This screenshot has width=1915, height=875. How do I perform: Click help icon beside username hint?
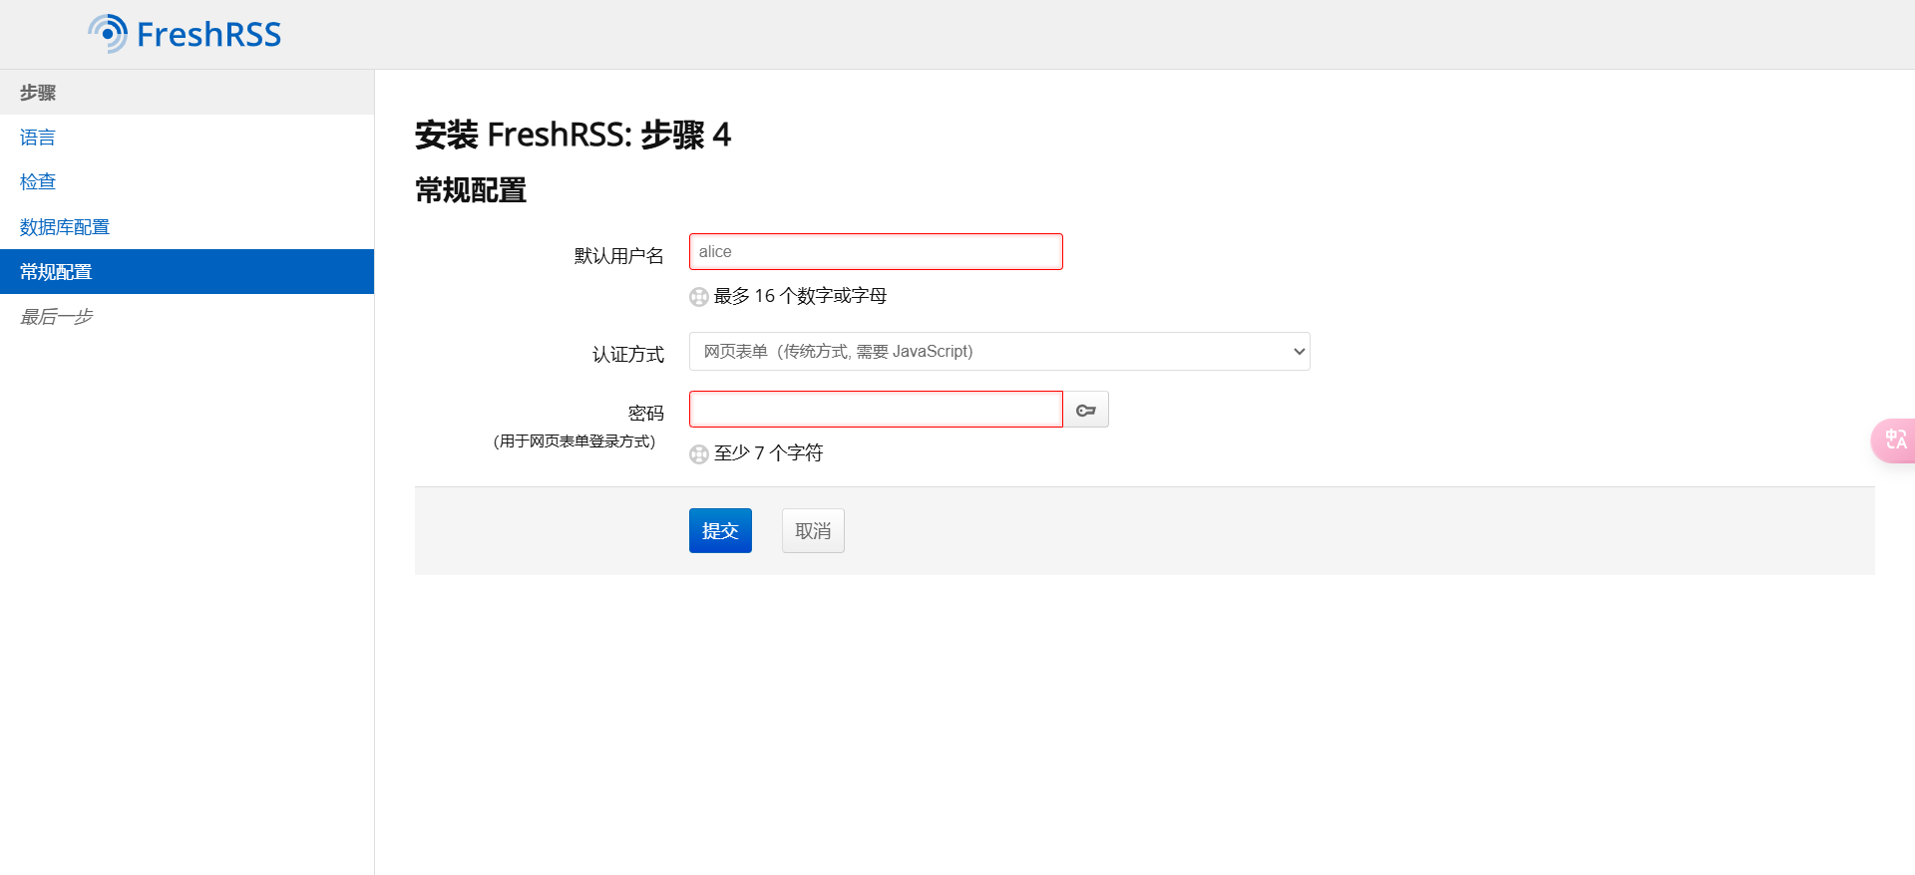699,297
